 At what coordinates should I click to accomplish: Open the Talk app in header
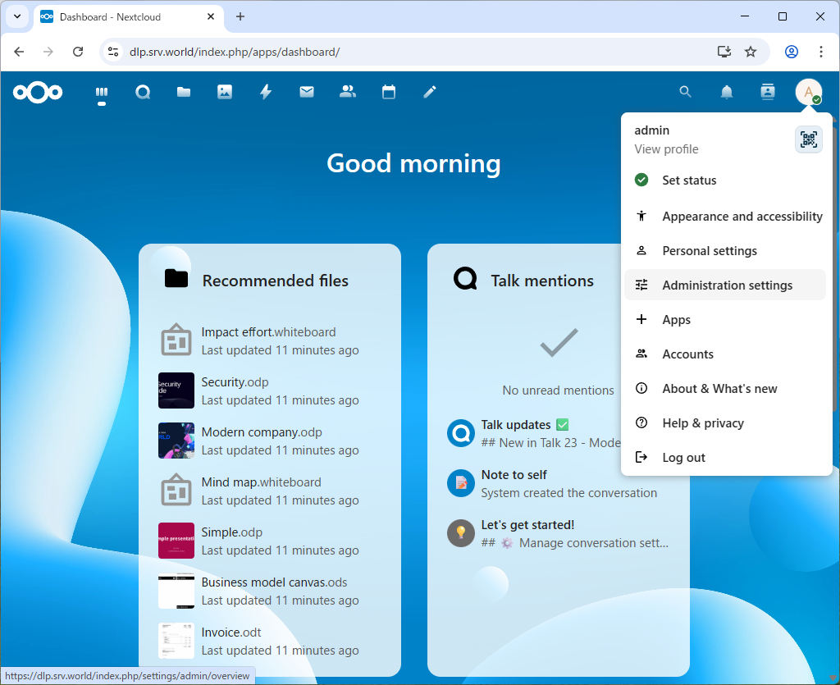(x=143, y=93)
